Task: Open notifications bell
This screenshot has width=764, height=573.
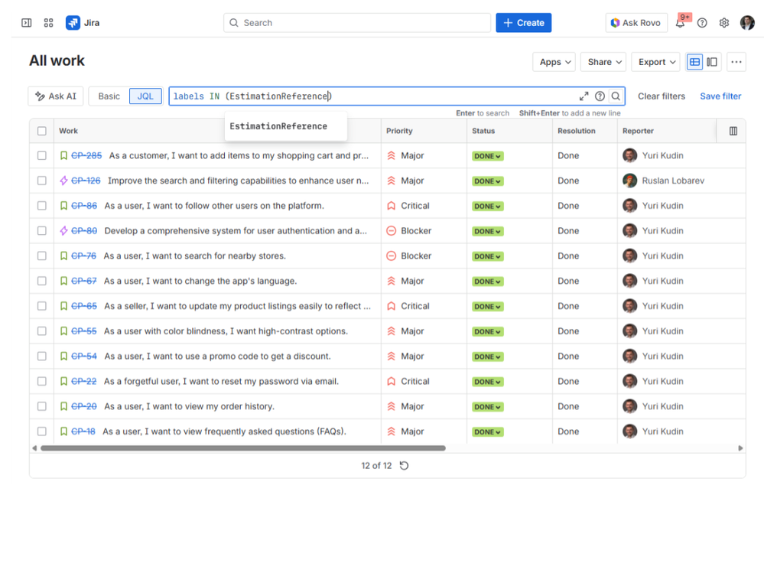Action: 680,23
